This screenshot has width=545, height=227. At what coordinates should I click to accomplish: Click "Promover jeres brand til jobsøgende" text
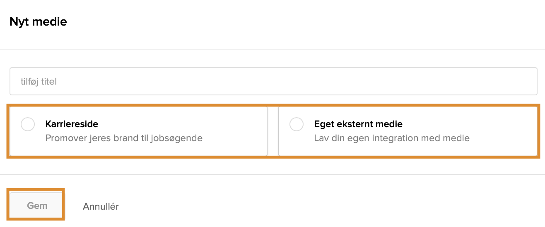124,138
